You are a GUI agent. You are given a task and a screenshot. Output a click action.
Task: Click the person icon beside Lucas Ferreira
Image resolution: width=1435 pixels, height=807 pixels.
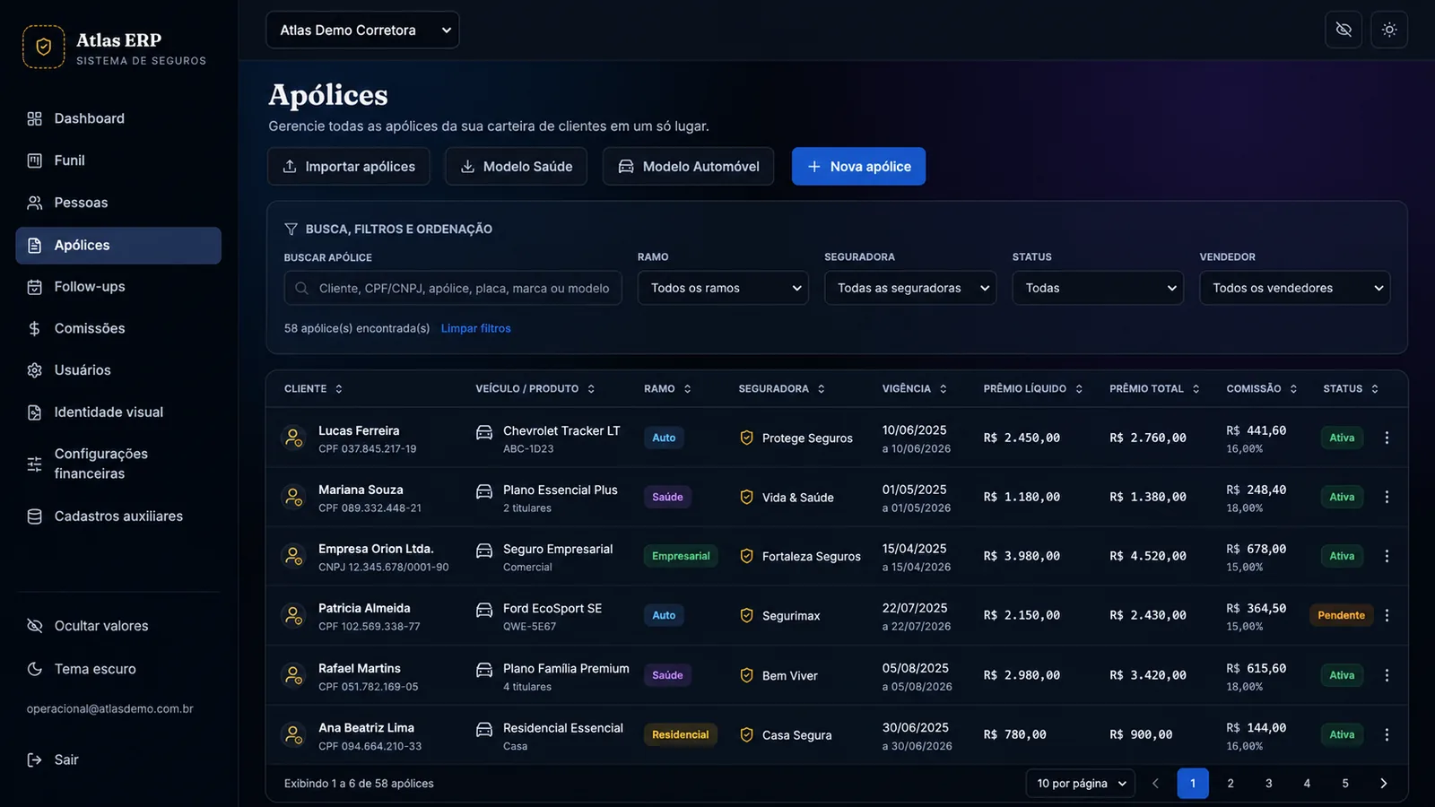[293, 438]
